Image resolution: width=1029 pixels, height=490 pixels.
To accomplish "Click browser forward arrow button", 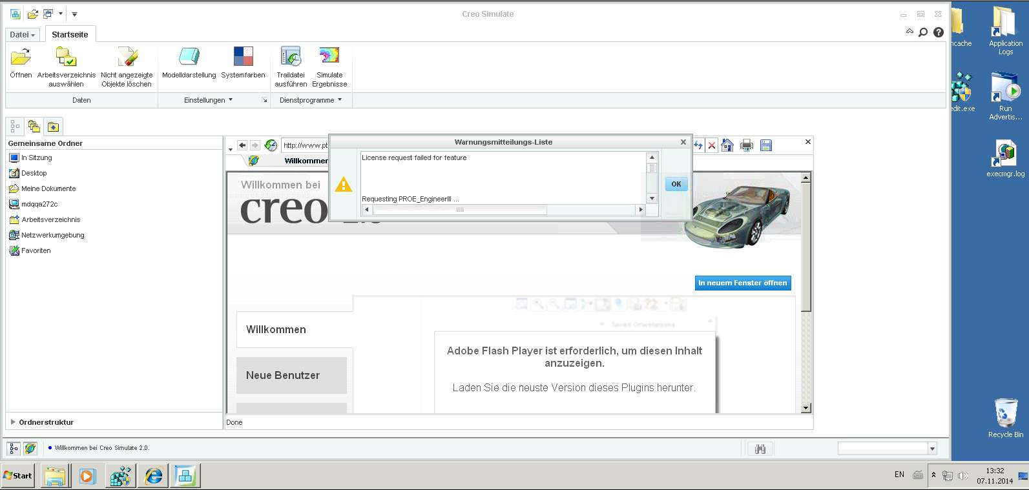I will [x=255, y=145].
